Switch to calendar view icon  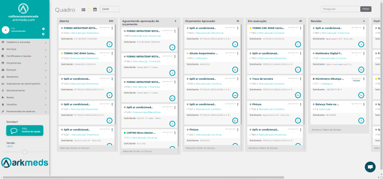(x=95, y=9)
